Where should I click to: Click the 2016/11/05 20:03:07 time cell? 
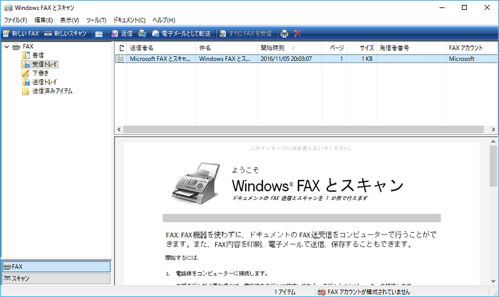point(286,59)
